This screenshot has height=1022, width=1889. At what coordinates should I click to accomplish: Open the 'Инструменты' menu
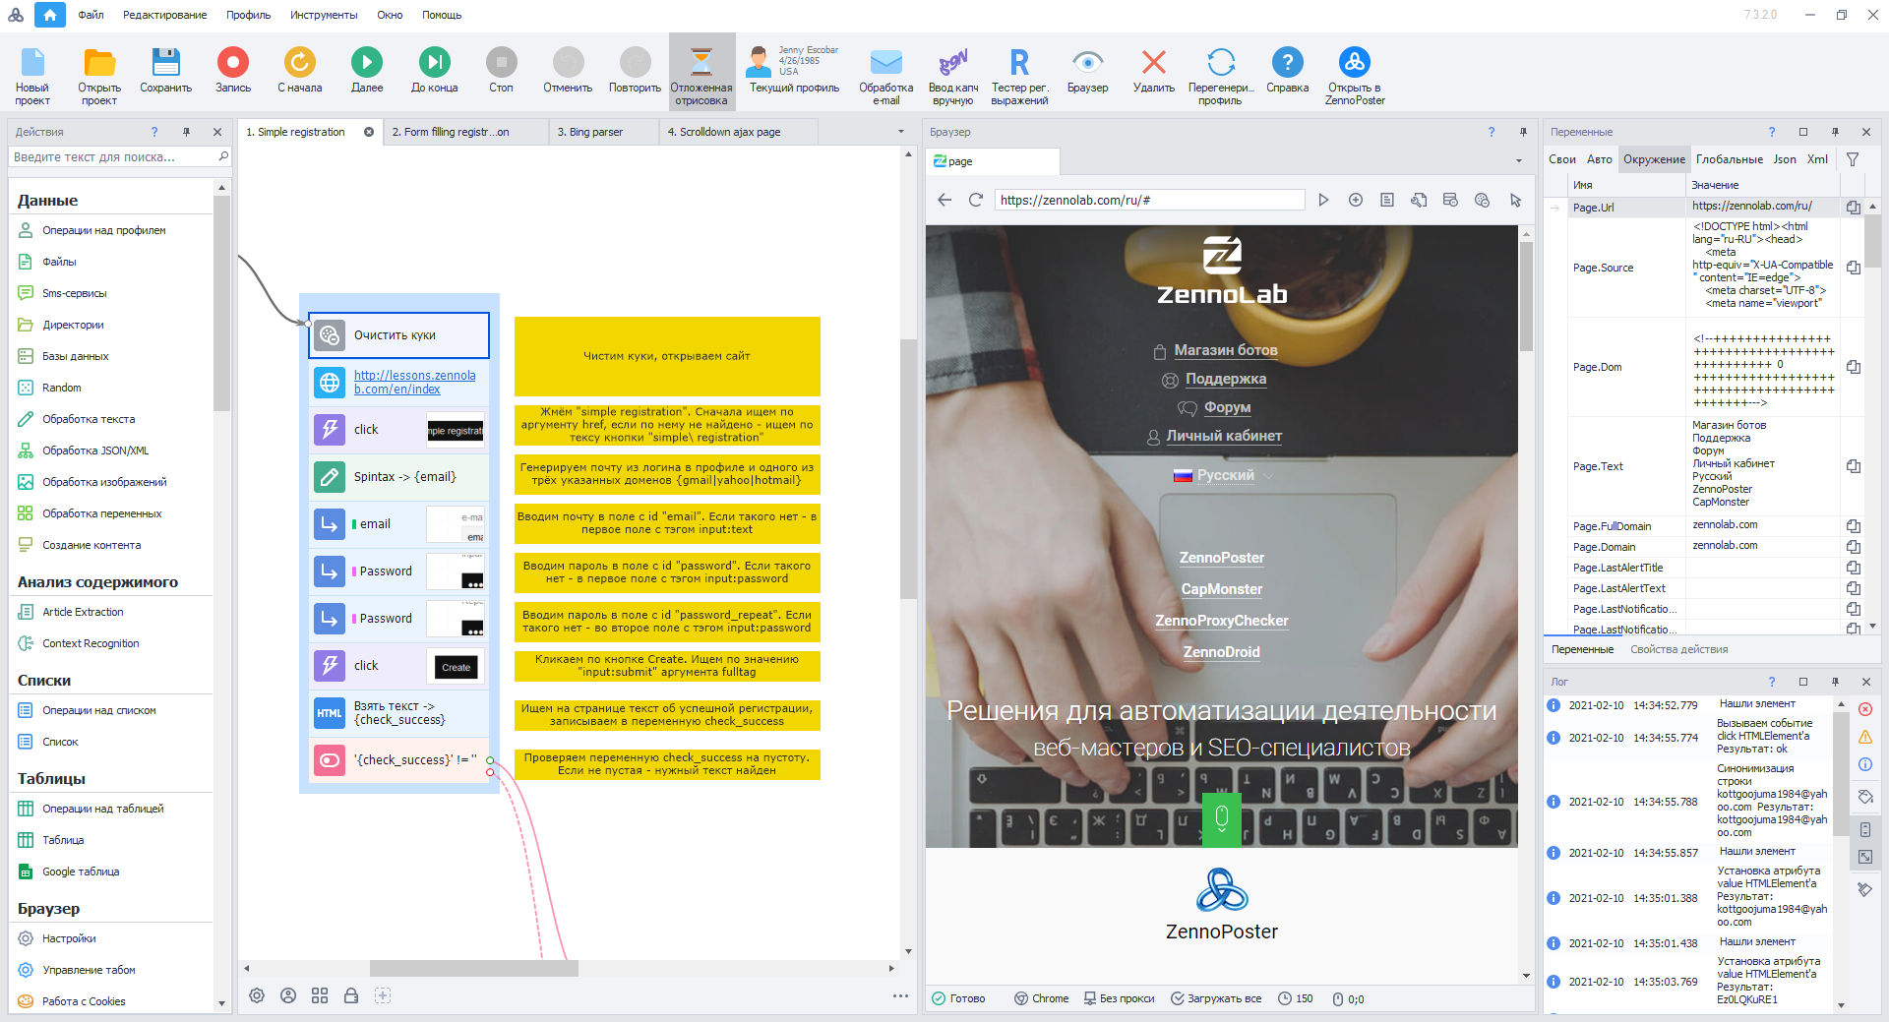point(324,15)
